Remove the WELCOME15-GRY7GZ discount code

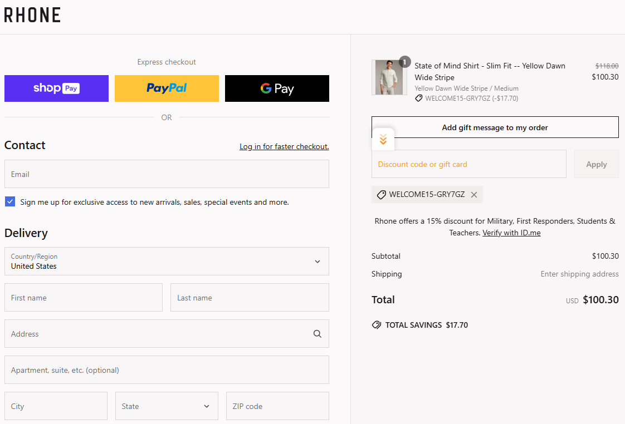474,195
